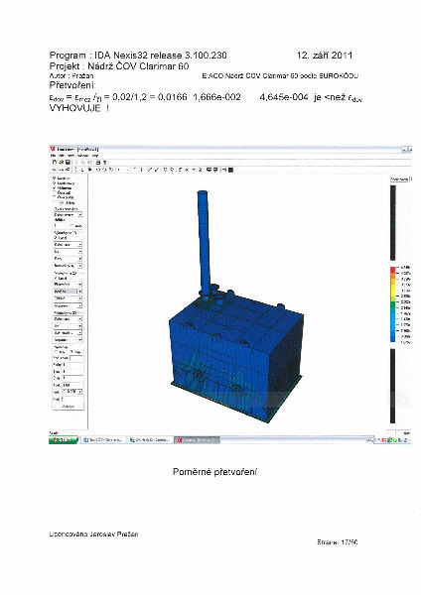
Task: Toggle the first checkbox in left panel
Action: coord(54,178)
